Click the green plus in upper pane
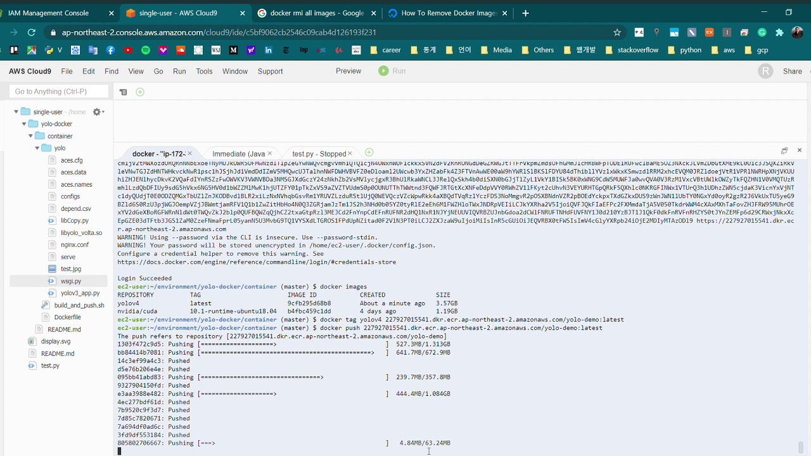This screenshot has width=811, height=456. pyautogui.click(x=140, y=92)
